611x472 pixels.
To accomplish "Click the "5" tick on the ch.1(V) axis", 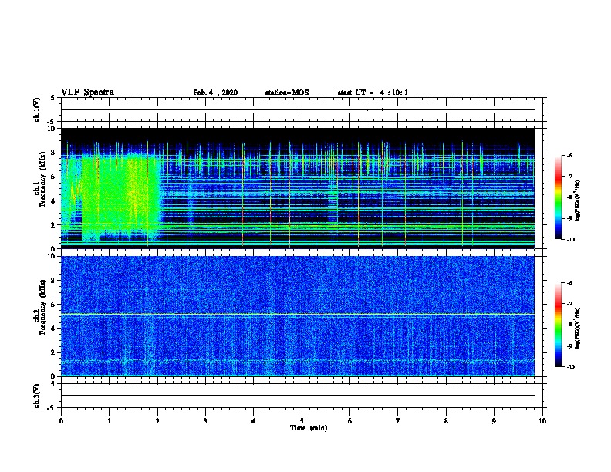I will point(53,98).
